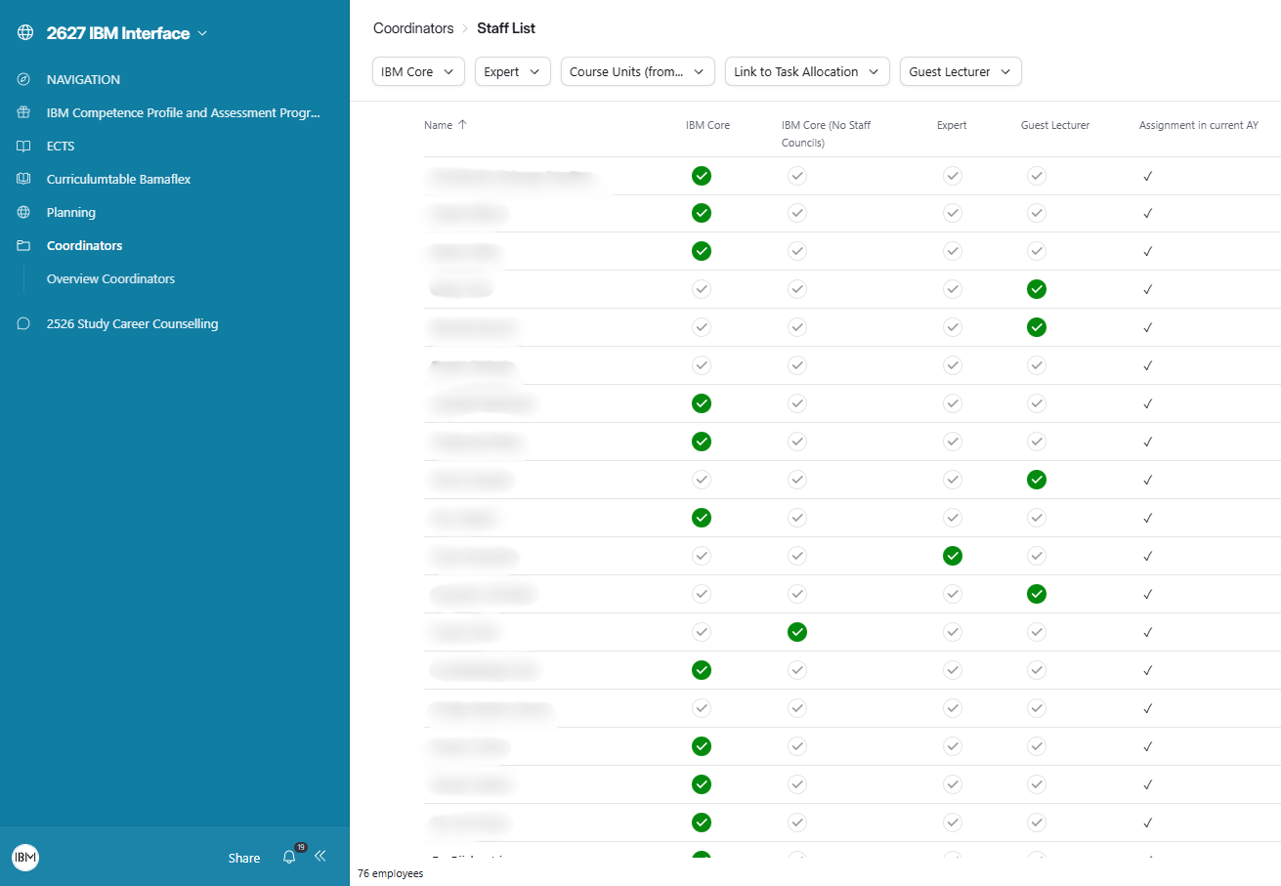The height and width of the screenshot is (886, 1281).
Task: Toggle the topmost checked Guest Lecturer checkbox
Action: (1037, 289)
